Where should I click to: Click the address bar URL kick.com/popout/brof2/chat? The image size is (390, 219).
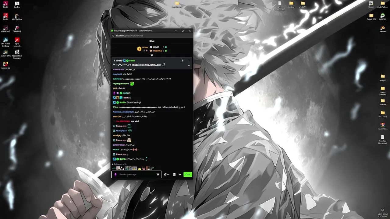[x=129, y=36]
